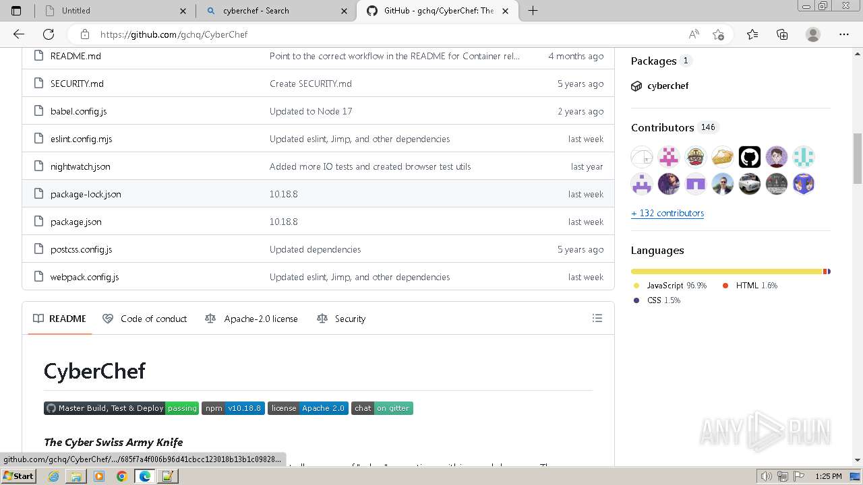Add this page to favorites
The width and height of the screenshot is (863, 485).
click(x=718, y=34)
